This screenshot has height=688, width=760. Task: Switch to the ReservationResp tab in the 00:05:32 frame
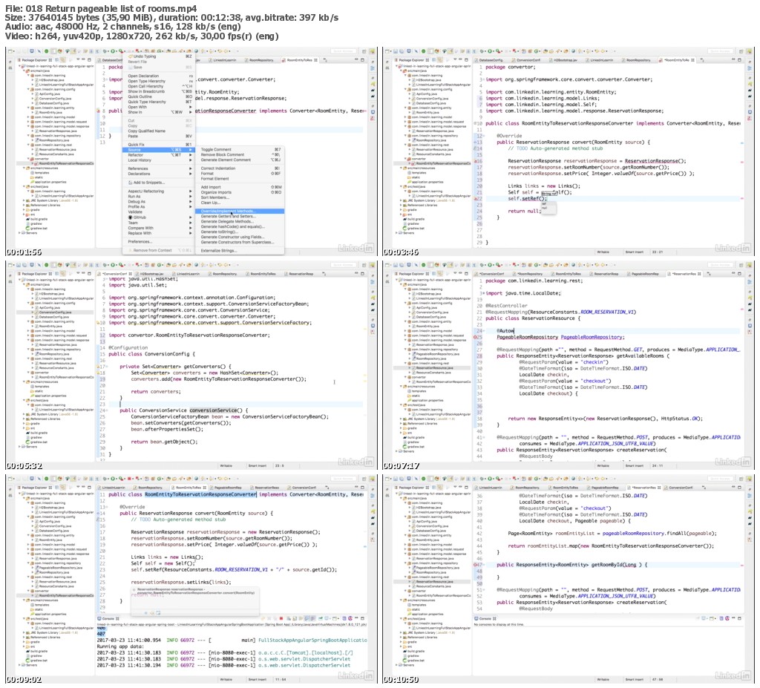coord(301,274)
